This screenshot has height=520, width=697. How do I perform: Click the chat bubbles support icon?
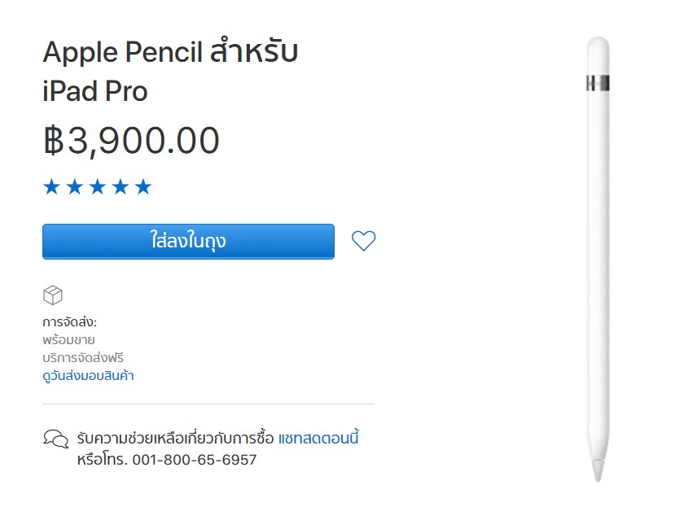pyautogui.click(x=55, y=437)
